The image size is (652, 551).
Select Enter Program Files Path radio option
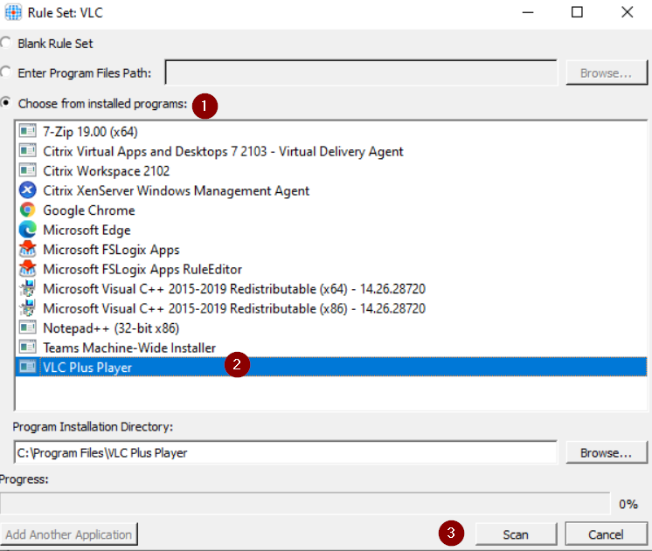click(x=5, y=72)
